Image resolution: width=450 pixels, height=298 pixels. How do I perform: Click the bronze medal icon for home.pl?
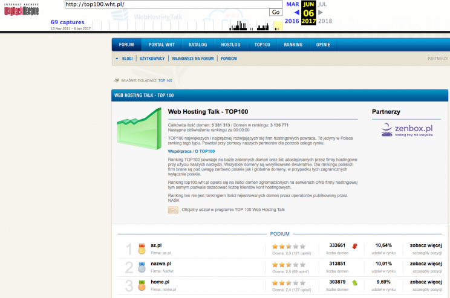pos(142,285)
